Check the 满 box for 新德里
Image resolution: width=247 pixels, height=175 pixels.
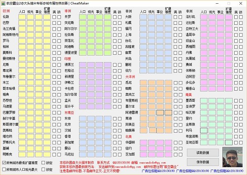pyautogui.click(x=115, y=77)
